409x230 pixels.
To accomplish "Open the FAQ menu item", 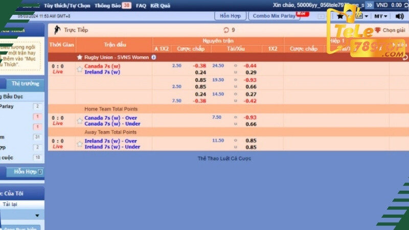I will pyautogui.click(x=141, y=5).
